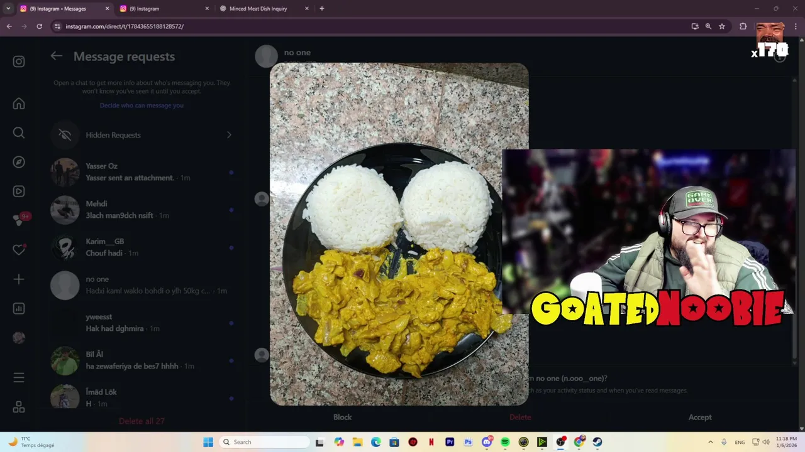Viewport: 805px width, 452px height.
Task: Click the enlarged rice and curry photo
Action: [x=399, y=234]
